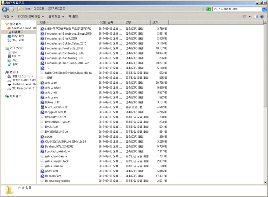Click the refresh button beside address bar
Viewport: 268px width, 197px height.
(x=208, y=9)
